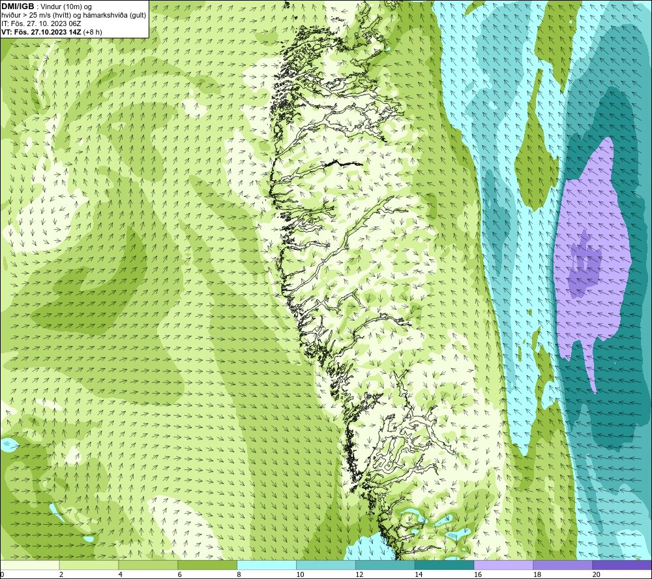Click the 'DMI/IGB' title text
Viewport: 652px width, 579px height.
[18, 7]
